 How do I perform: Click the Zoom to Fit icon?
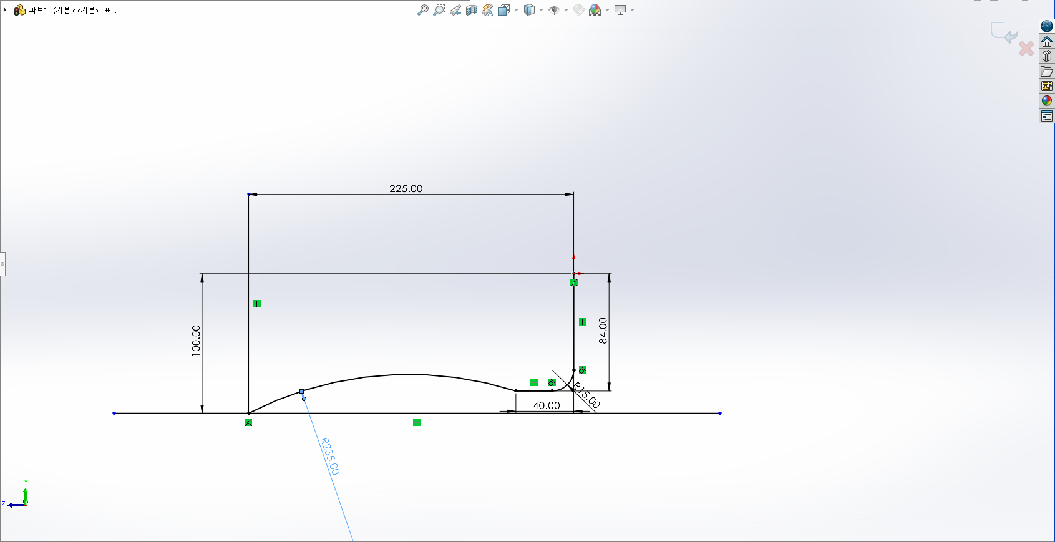tap(423, 10)
